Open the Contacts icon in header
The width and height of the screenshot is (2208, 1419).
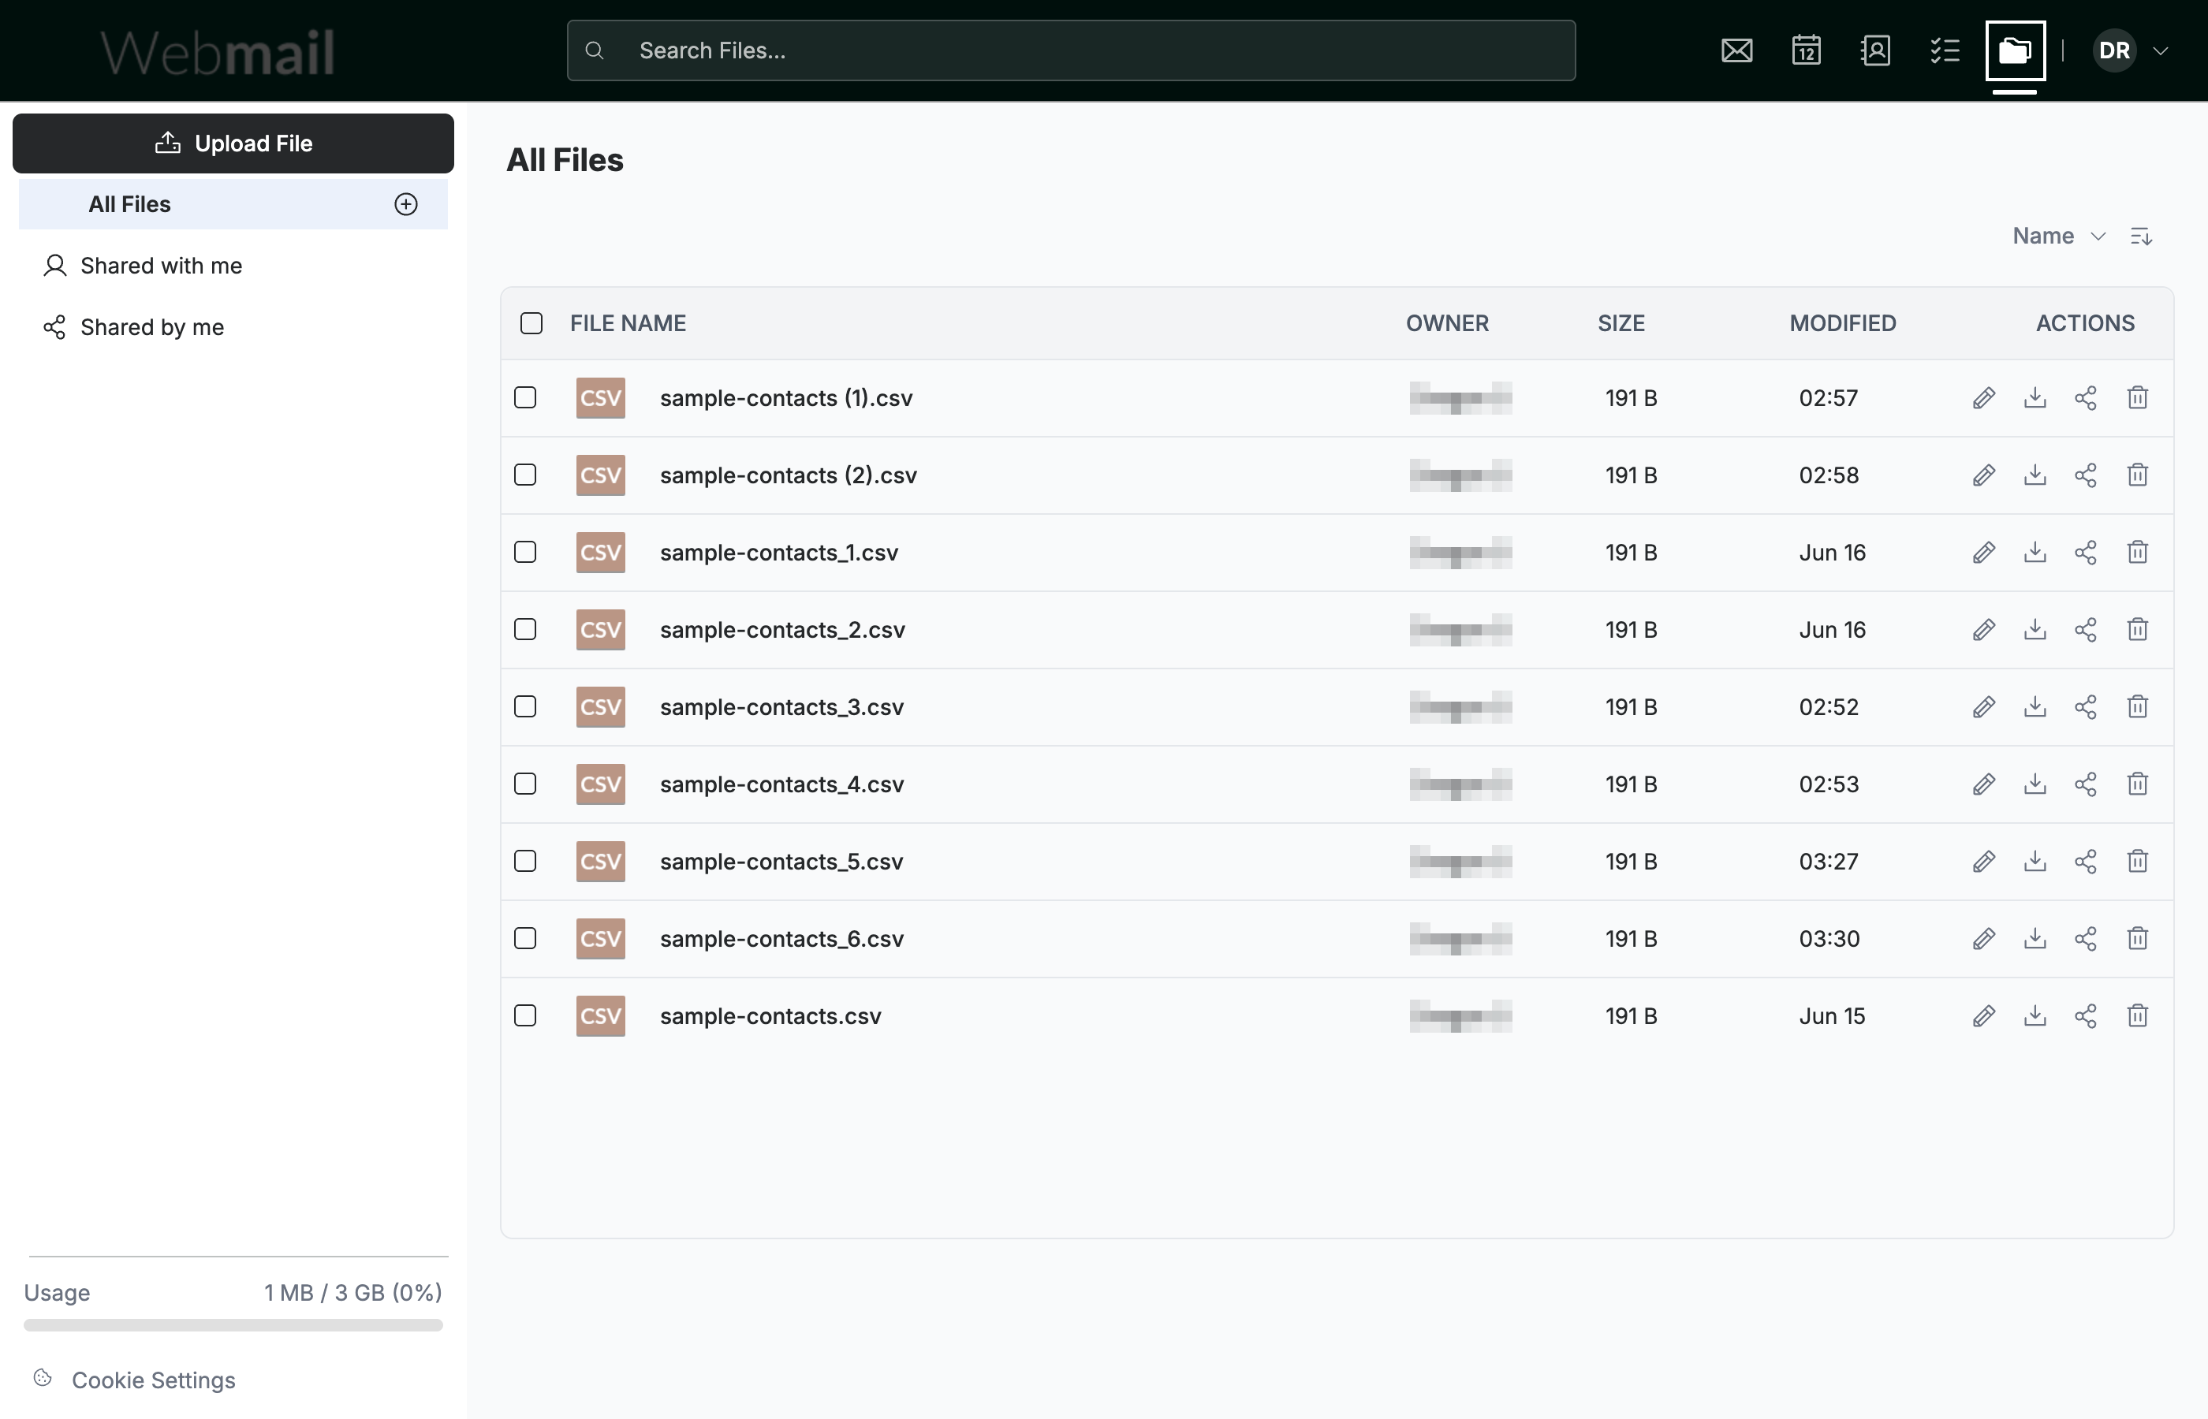point(1875,50)
